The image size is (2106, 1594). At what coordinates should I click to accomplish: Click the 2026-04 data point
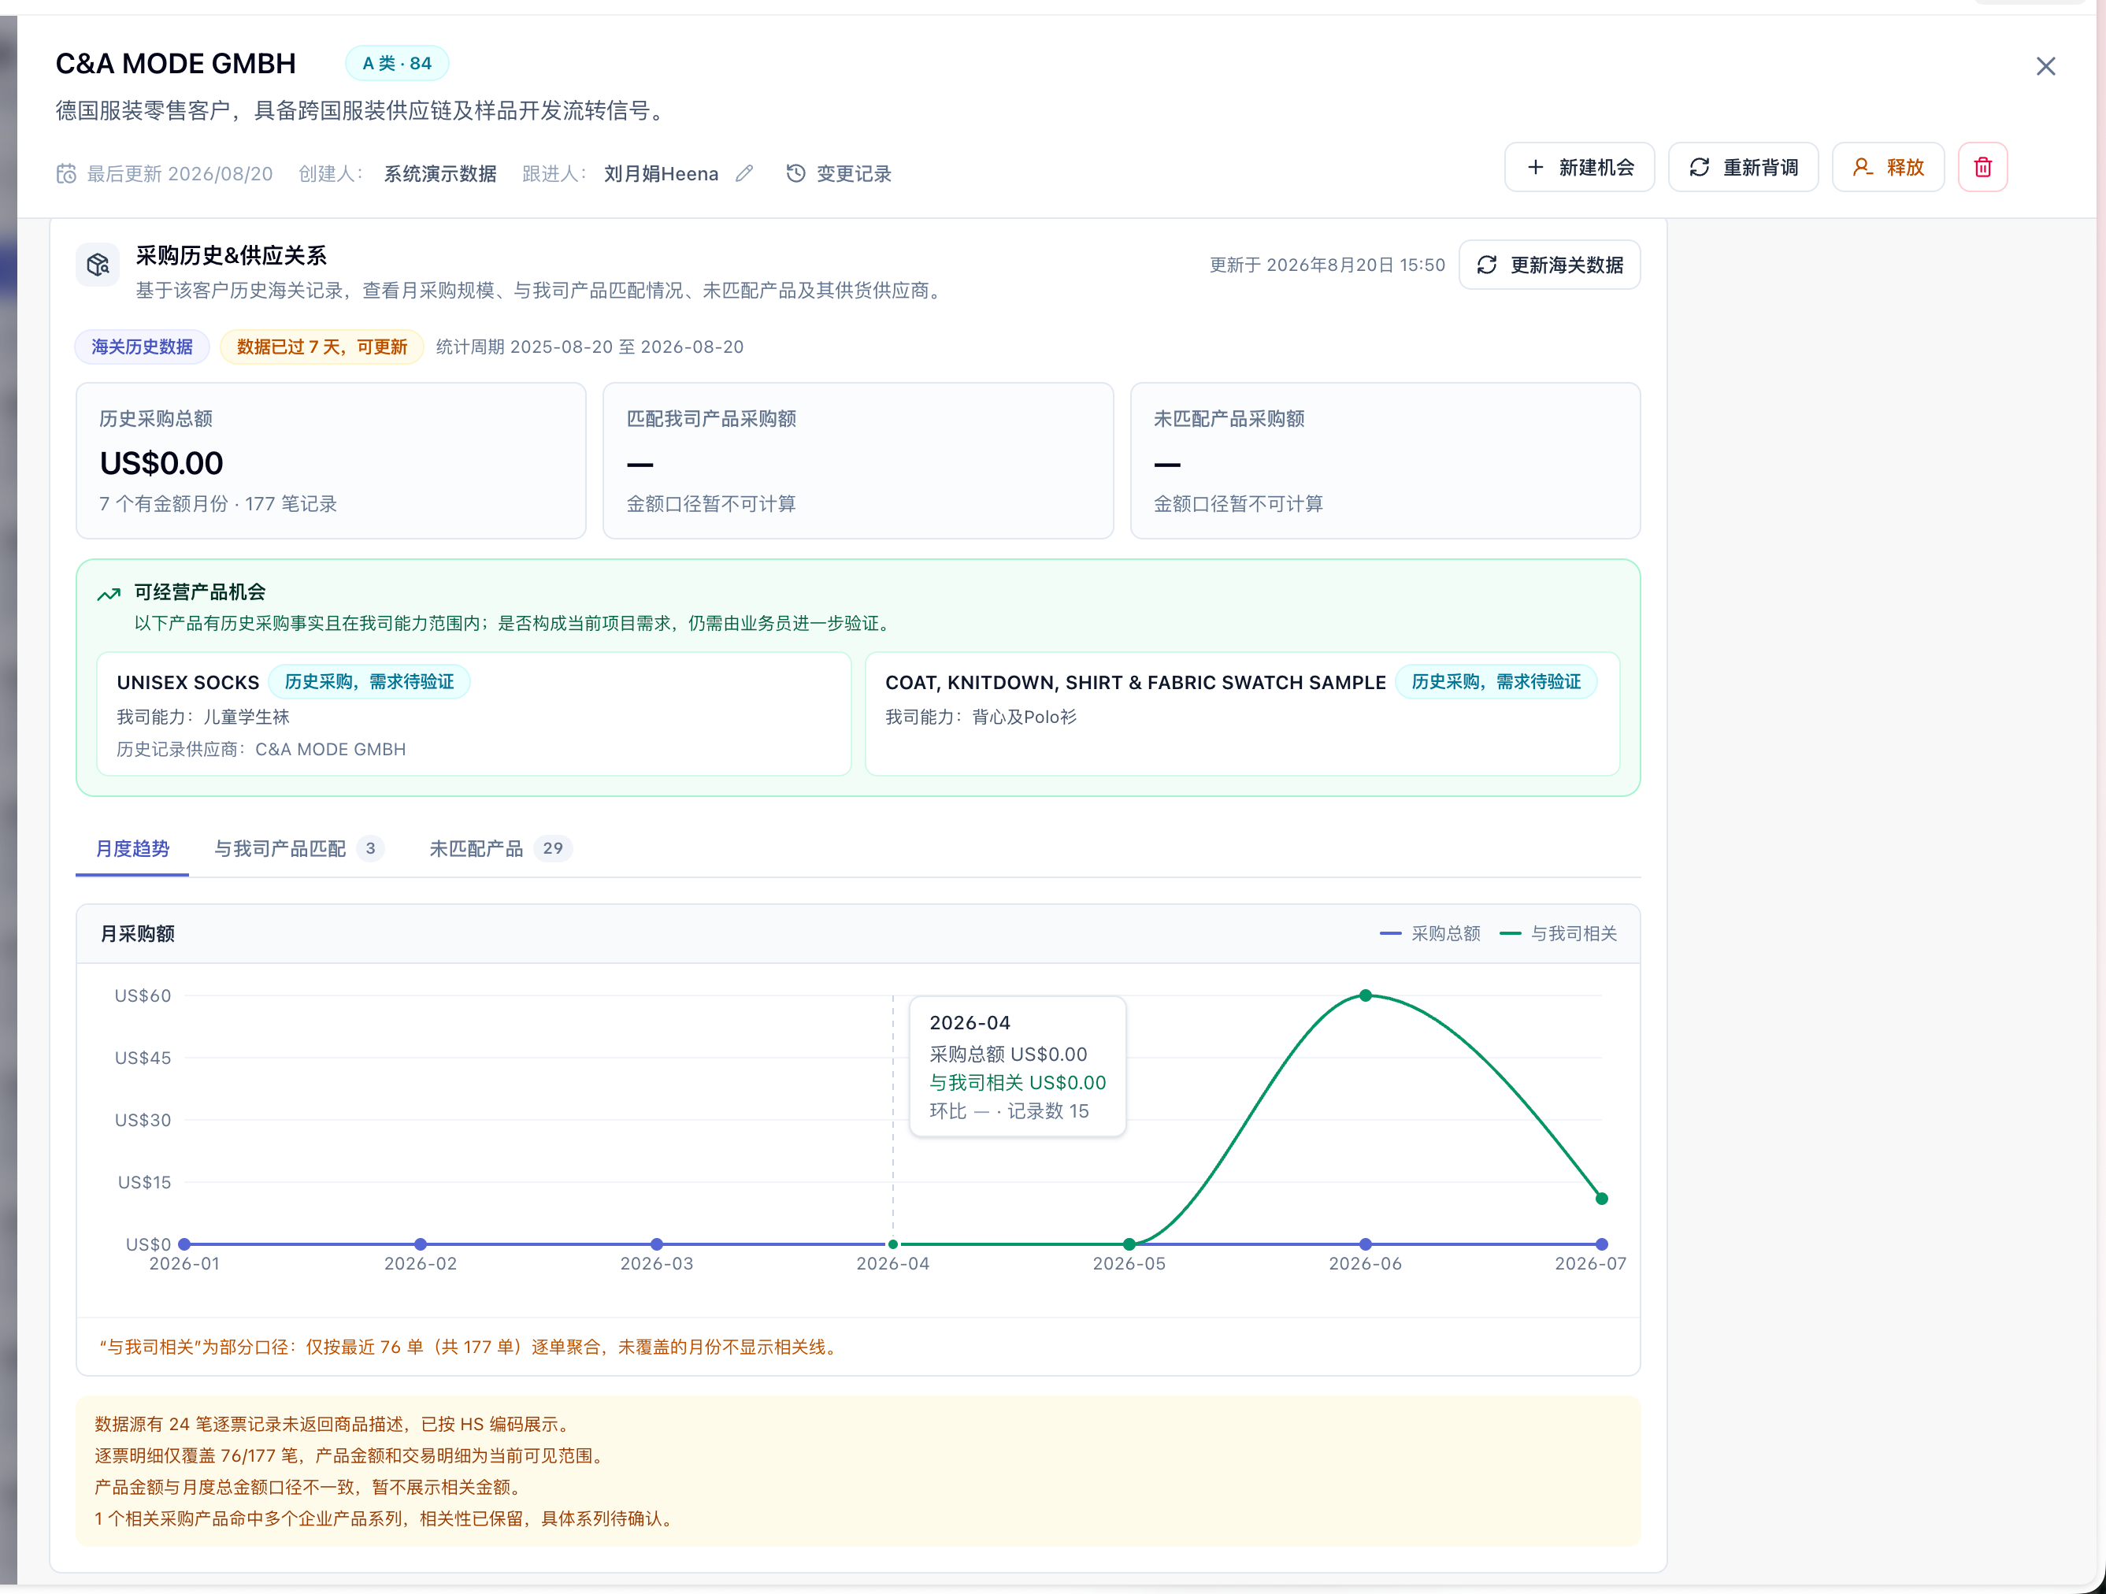pos(893,1244)
